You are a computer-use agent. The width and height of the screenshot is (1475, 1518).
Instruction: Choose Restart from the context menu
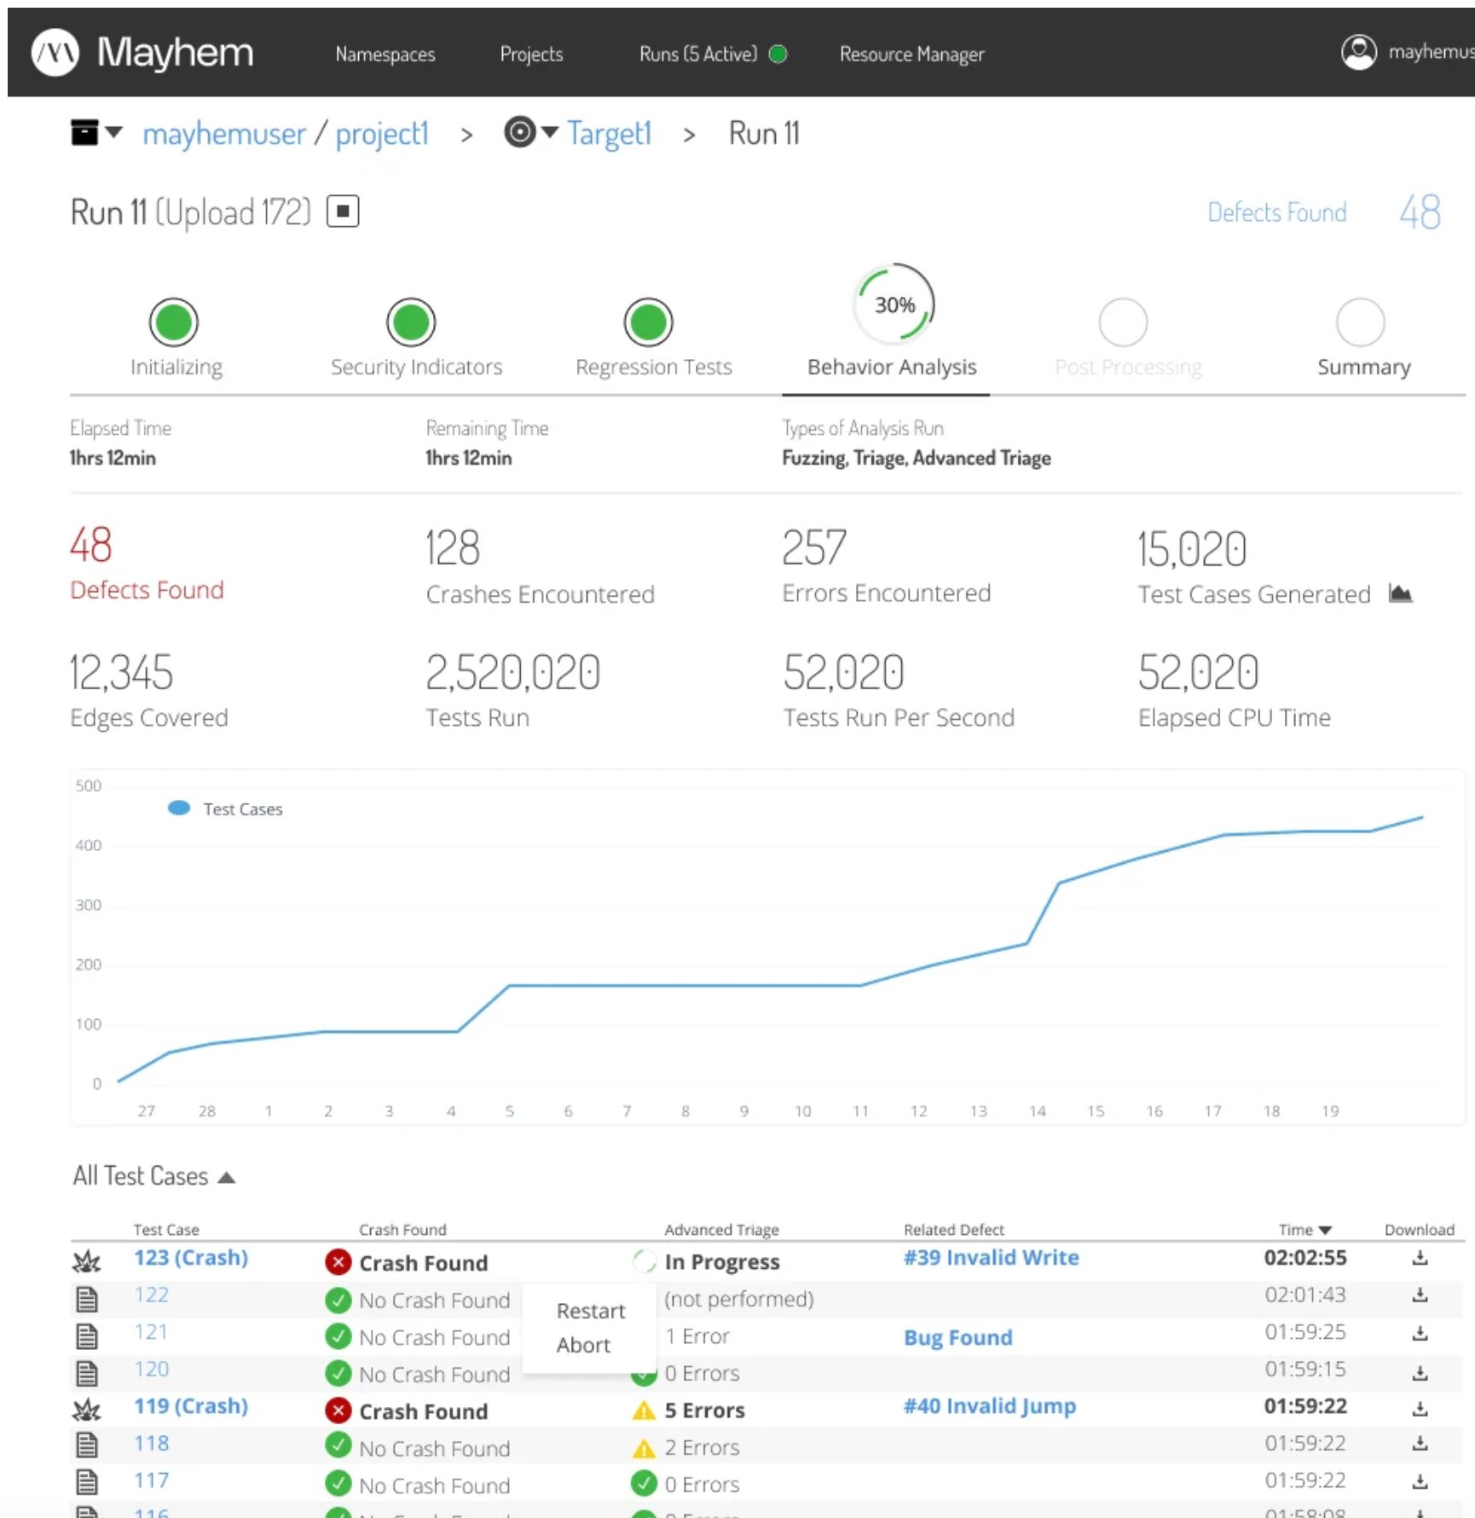tap(590, 1311)
